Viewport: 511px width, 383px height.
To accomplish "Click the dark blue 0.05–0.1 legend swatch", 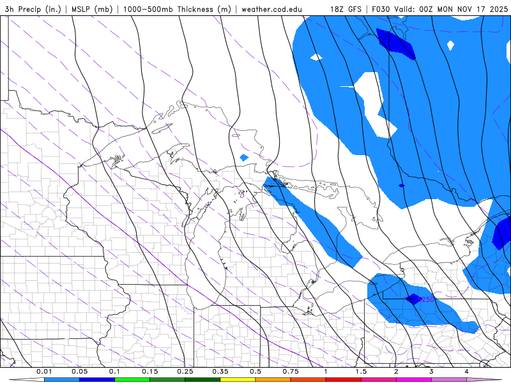I will click(x=97, y=380).
